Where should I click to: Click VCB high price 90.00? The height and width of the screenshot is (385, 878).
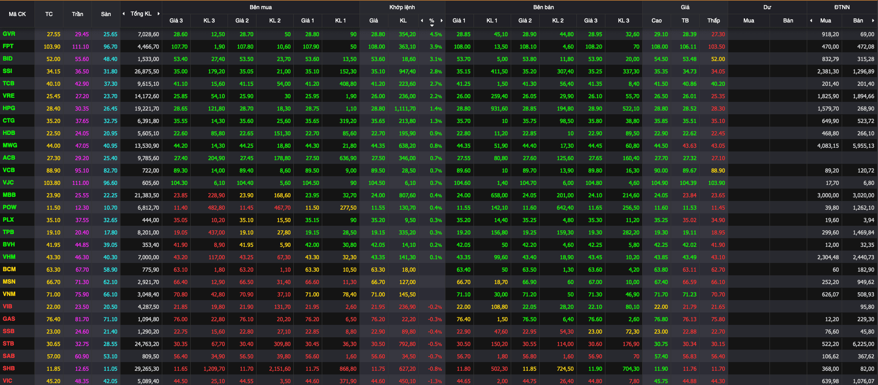[x=661, y=171]
